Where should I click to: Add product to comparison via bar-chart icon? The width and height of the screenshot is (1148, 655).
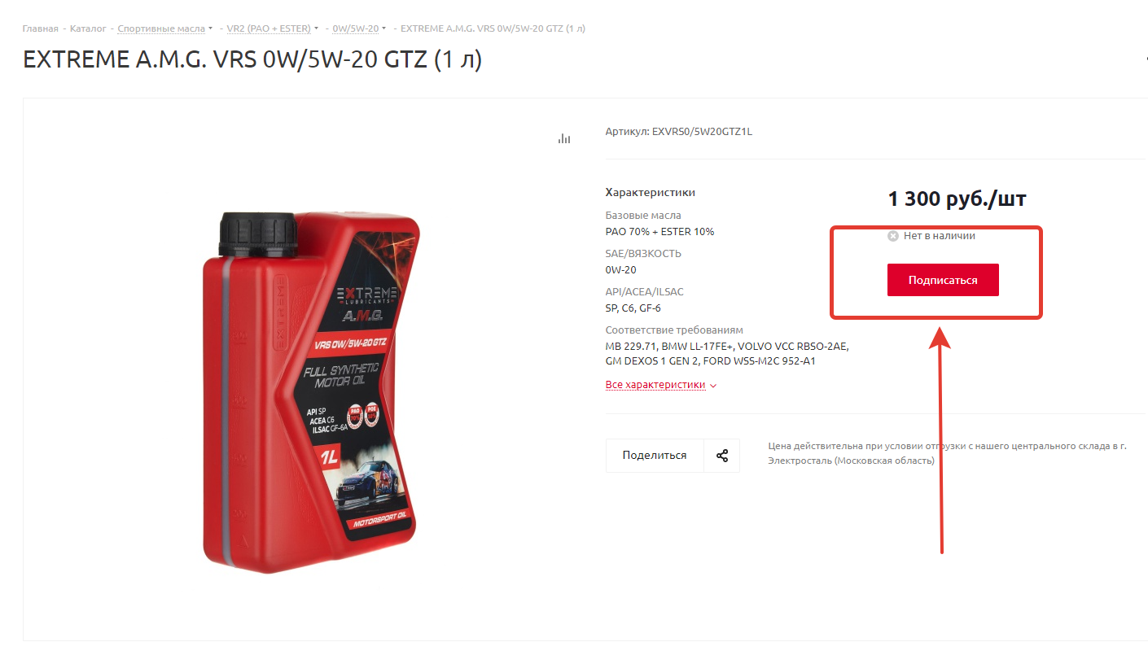click(x=564, y=139)
